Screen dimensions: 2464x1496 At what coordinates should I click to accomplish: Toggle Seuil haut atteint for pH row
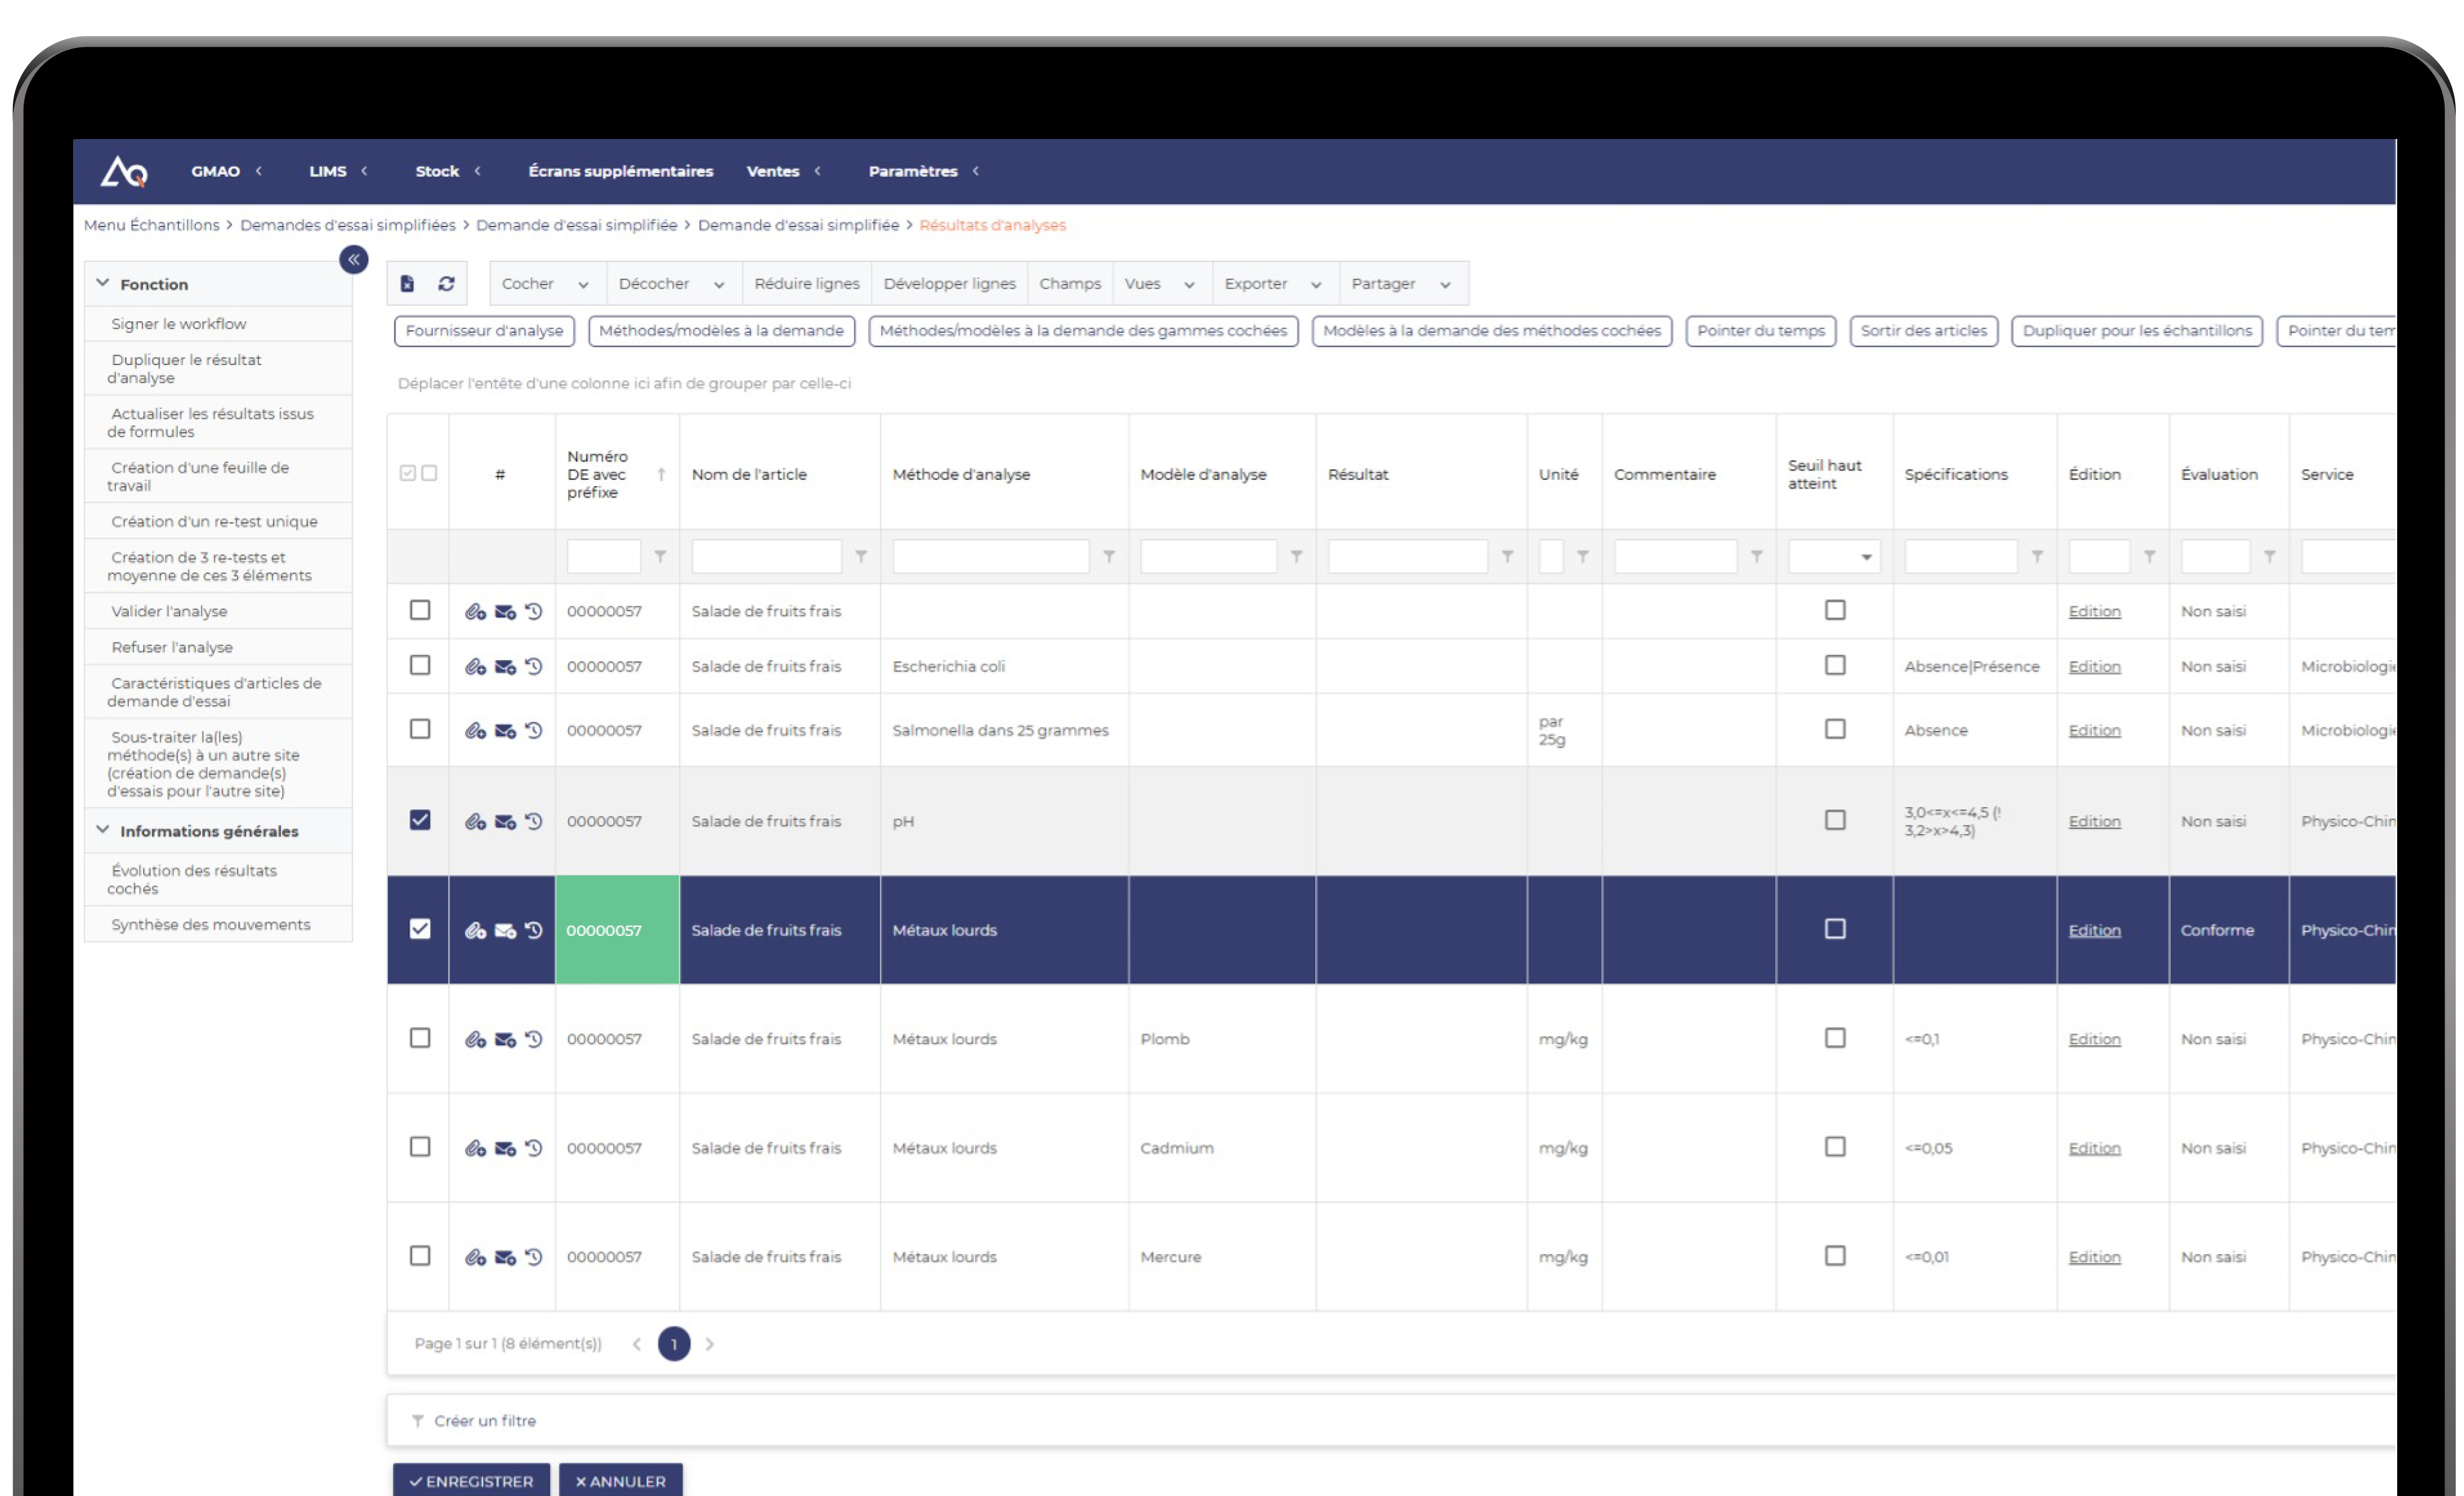click(1835, 822)
